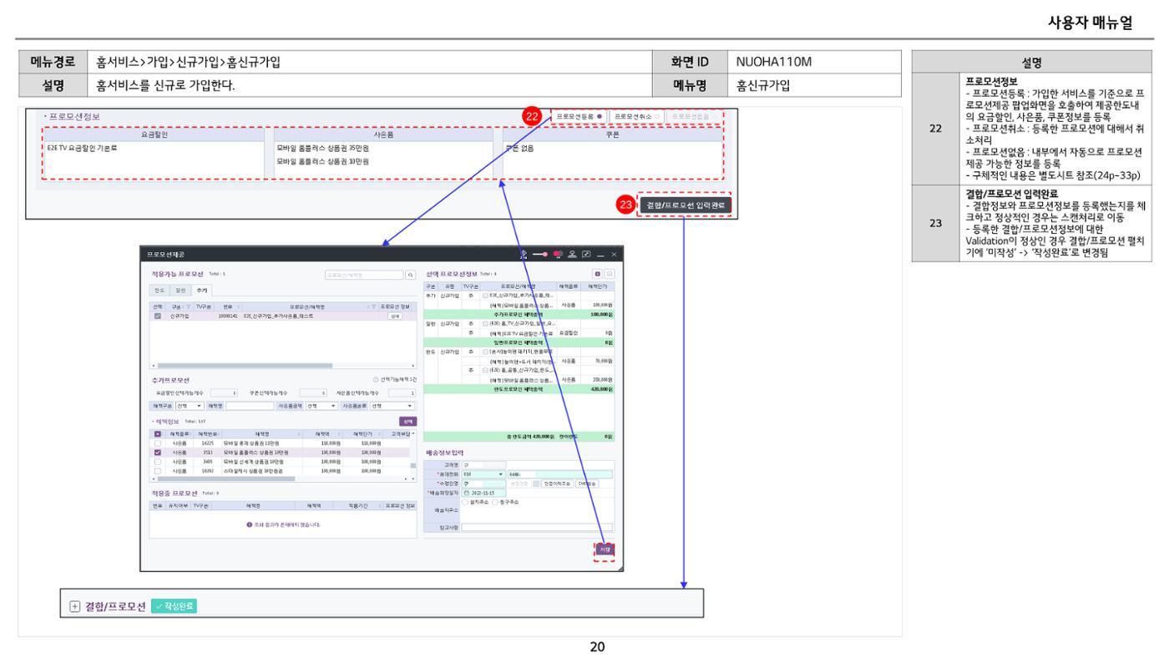Select the 설치주소 radio button

pyautogui.click(x=466, y=501)
